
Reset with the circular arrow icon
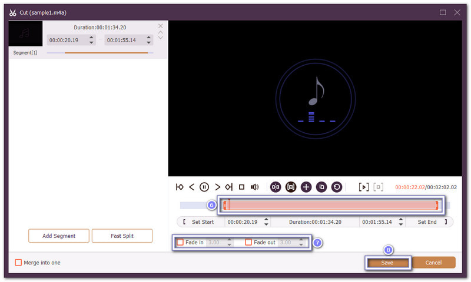[337, 187]
